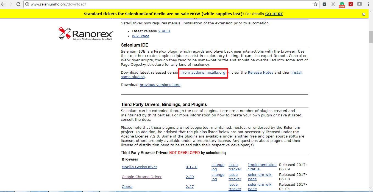Open the Flash extension icon
The width and height of the screenshot is (373, 192).
point(351,4)
